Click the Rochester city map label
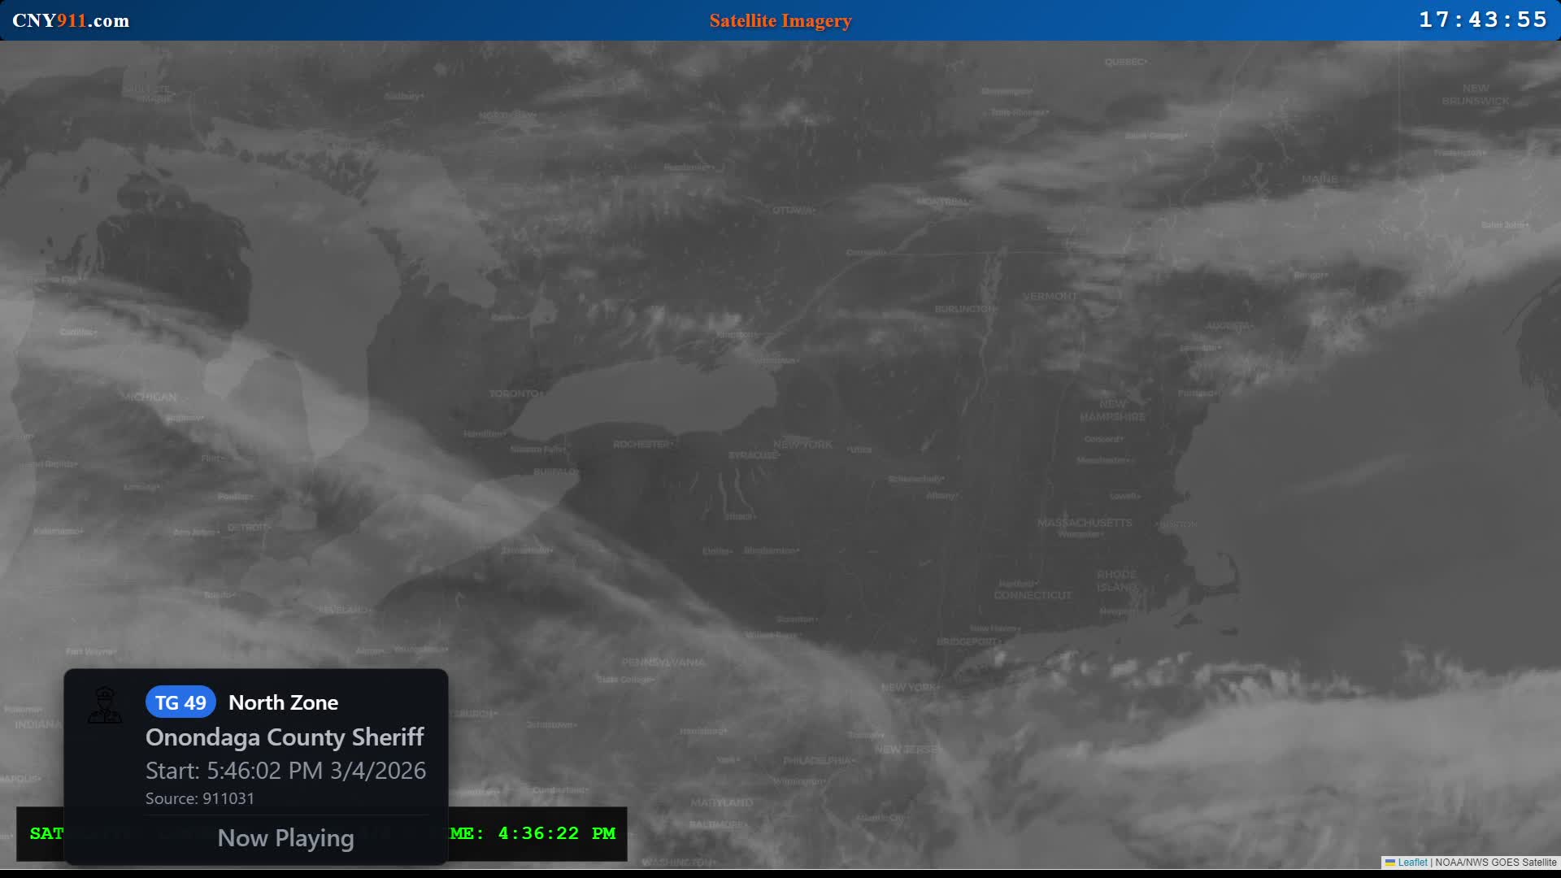 [x=642, y=445]
